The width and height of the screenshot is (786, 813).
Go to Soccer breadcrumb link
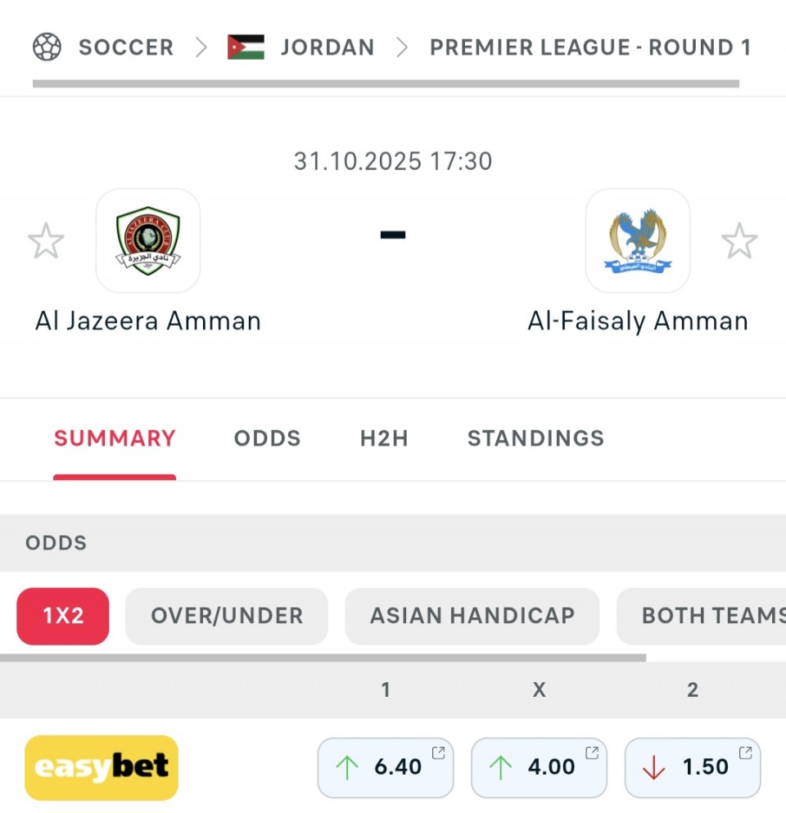126,47
